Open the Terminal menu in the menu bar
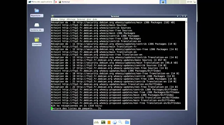 [81, 19]
